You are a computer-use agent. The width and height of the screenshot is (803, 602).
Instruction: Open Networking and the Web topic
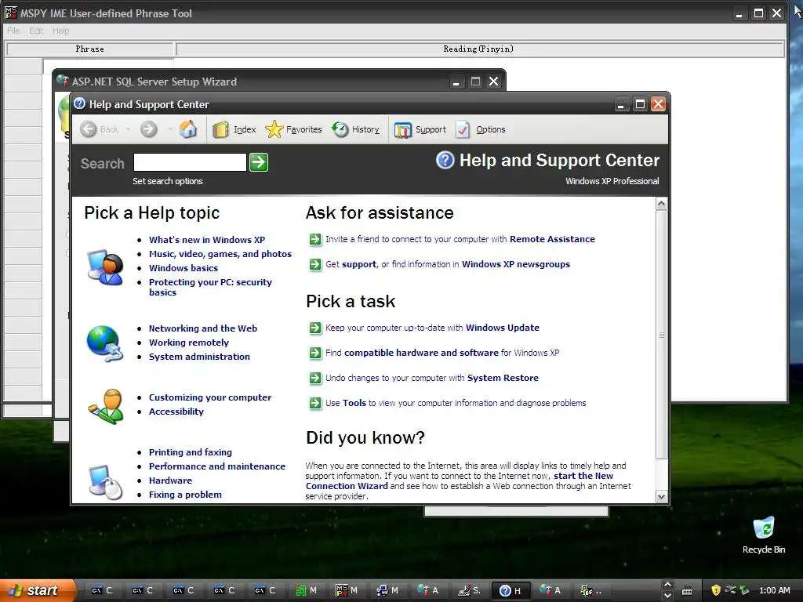(x=203, y=328)
